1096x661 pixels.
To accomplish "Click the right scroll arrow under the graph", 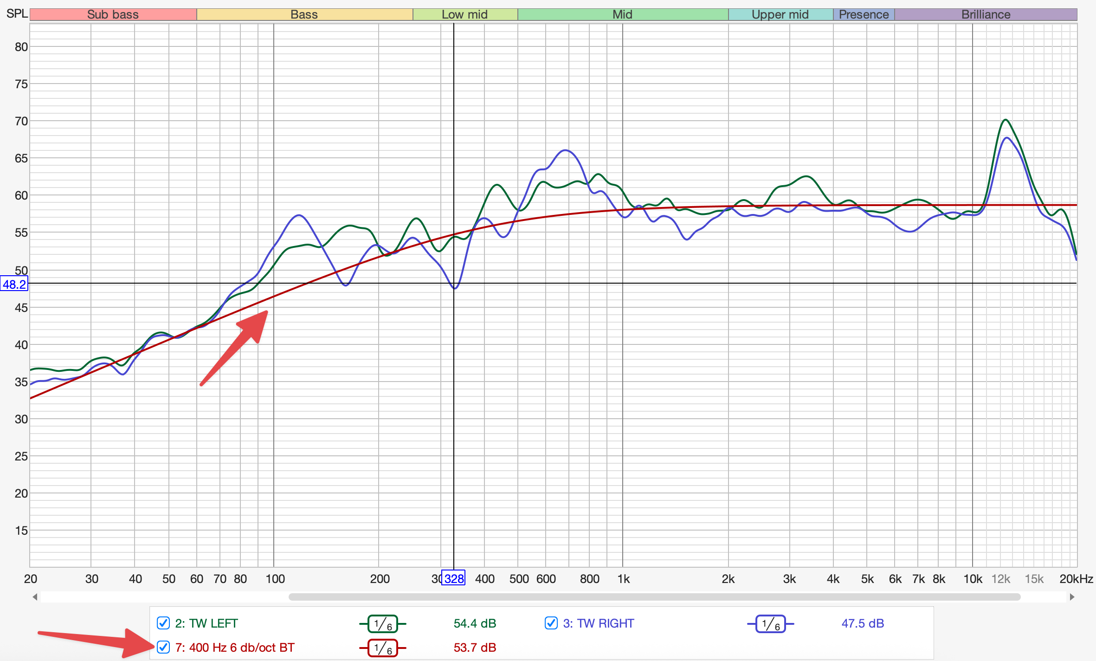I will (1072, 597).
